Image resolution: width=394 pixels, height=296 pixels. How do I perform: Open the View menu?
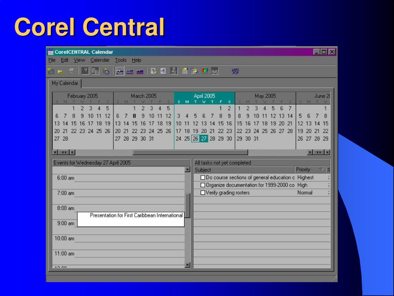click(79, 60)
